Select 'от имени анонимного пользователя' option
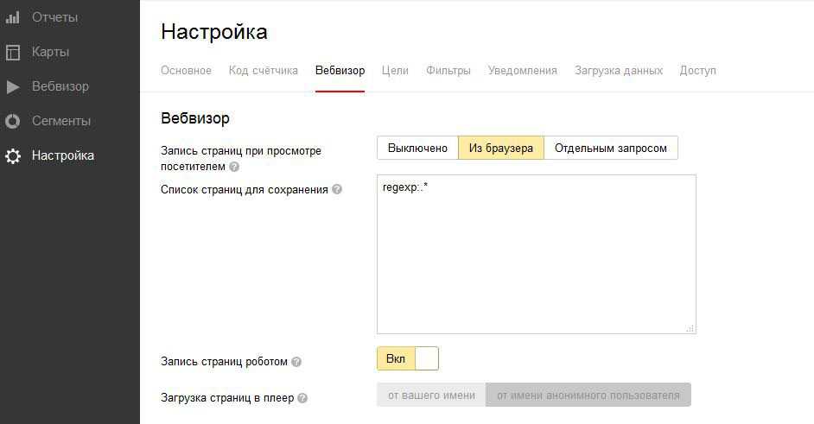 click(x=588, y=396)
